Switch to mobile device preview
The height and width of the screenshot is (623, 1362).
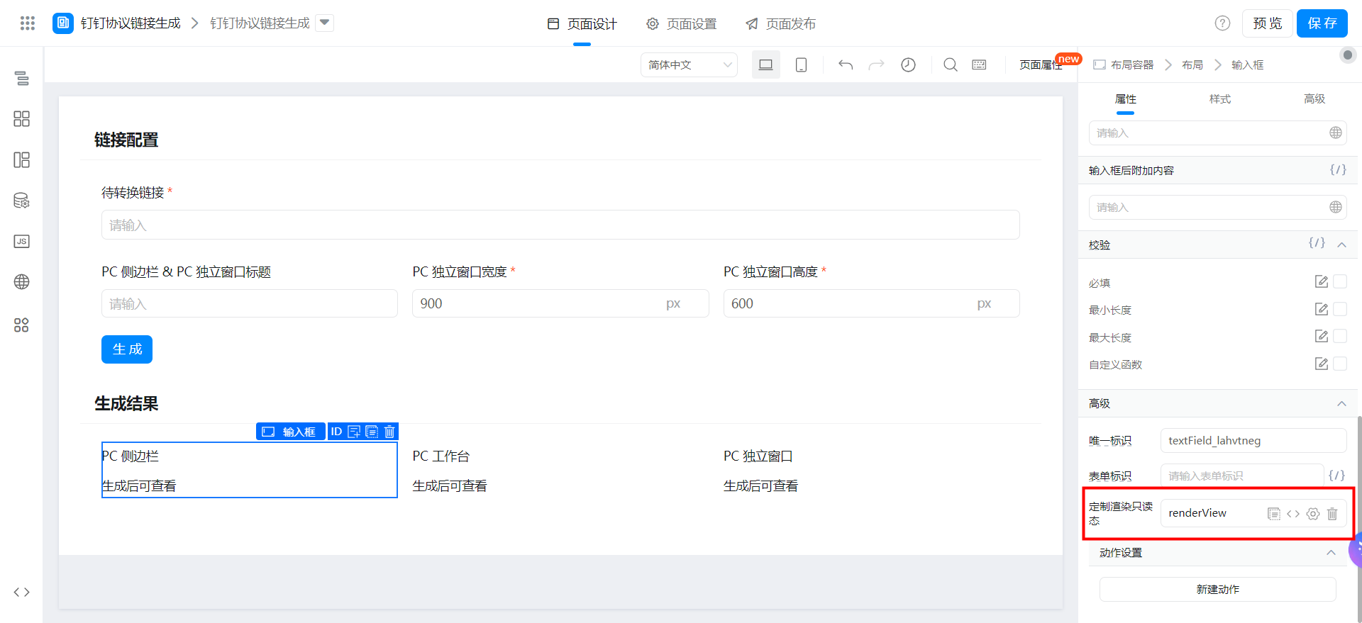[x=801, y=65]
